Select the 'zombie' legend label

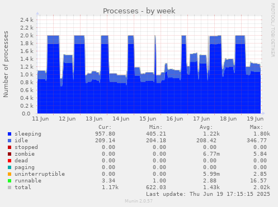[25, 154]
